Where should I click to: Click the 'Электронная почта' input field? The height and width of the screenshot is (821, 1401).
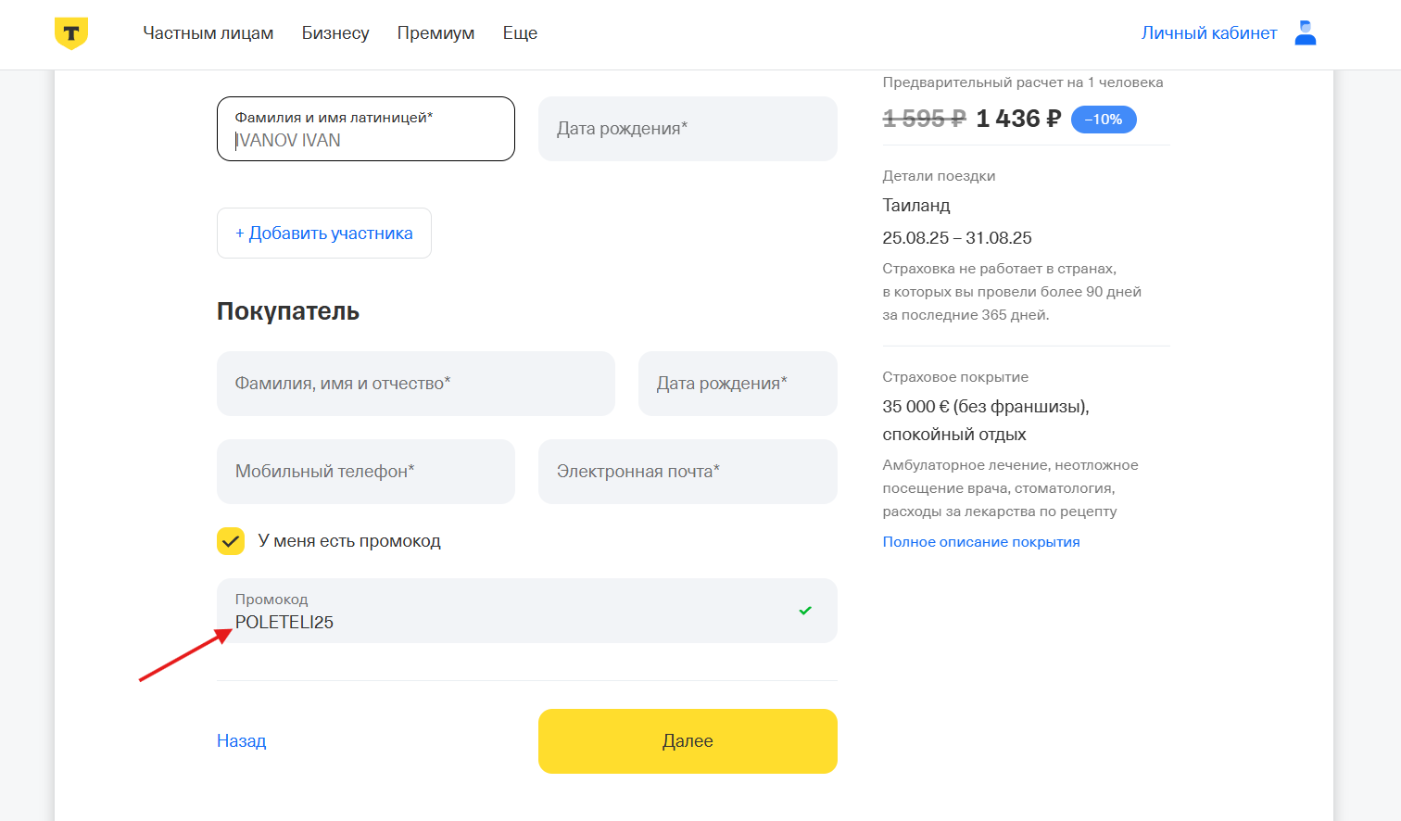coord(688,472)
